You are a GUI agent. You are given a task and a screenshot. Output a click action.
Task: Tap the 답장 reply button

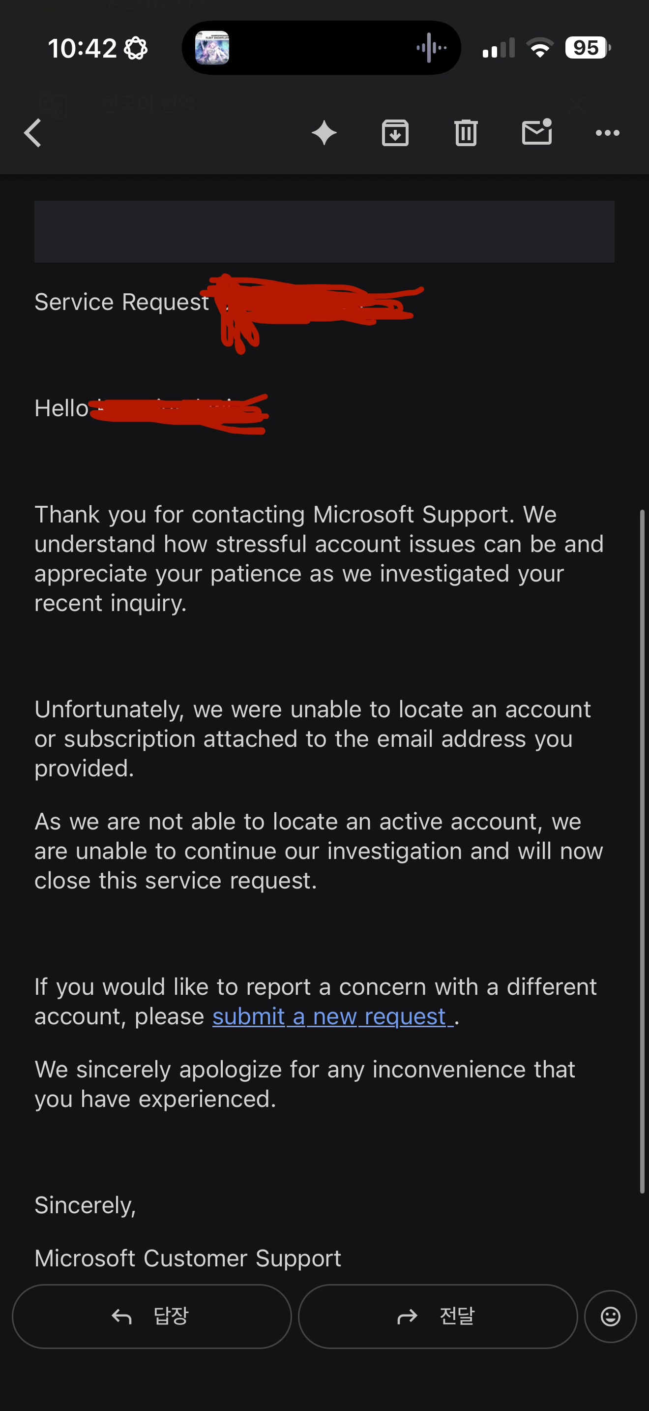[x=151, y=1316]
